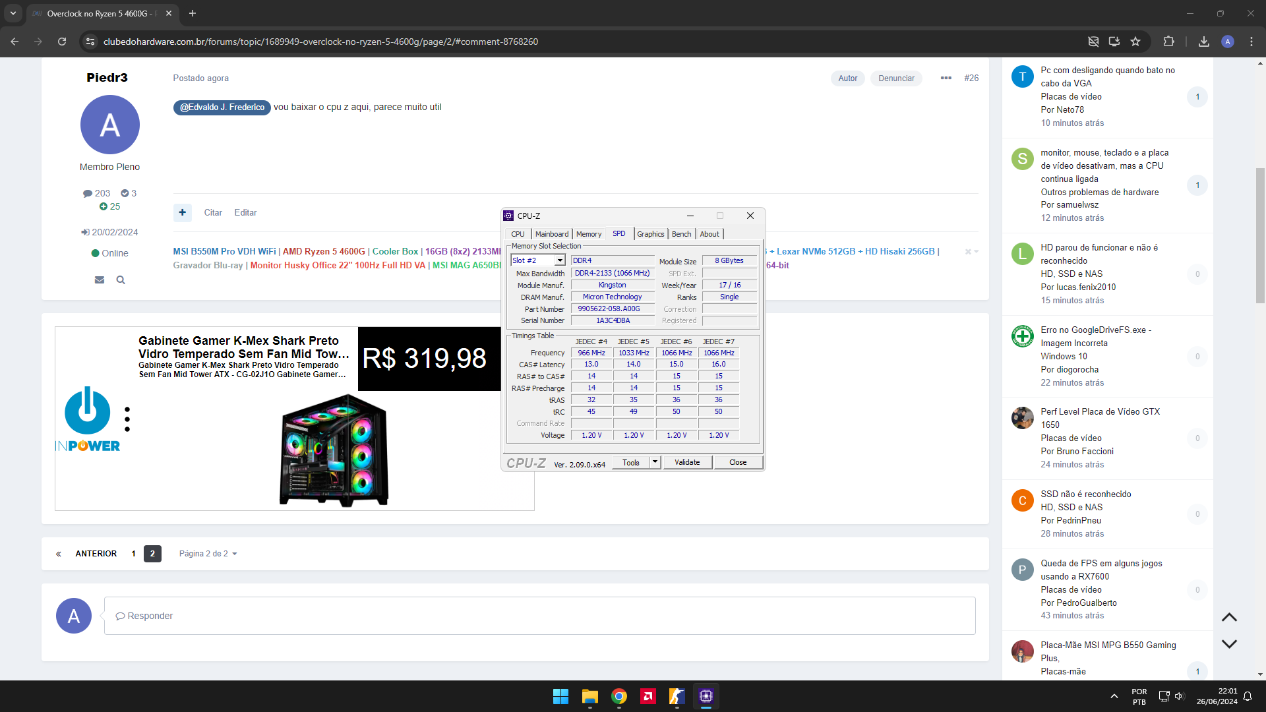Image resolution: width=1266 pixels, height=712 pixels.
Task: Open Chrome profile avatar
Action: (1228, 42)
